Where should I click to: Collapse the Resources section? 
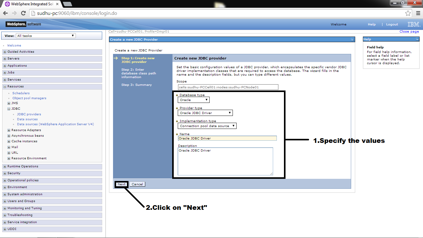[5, 86]
